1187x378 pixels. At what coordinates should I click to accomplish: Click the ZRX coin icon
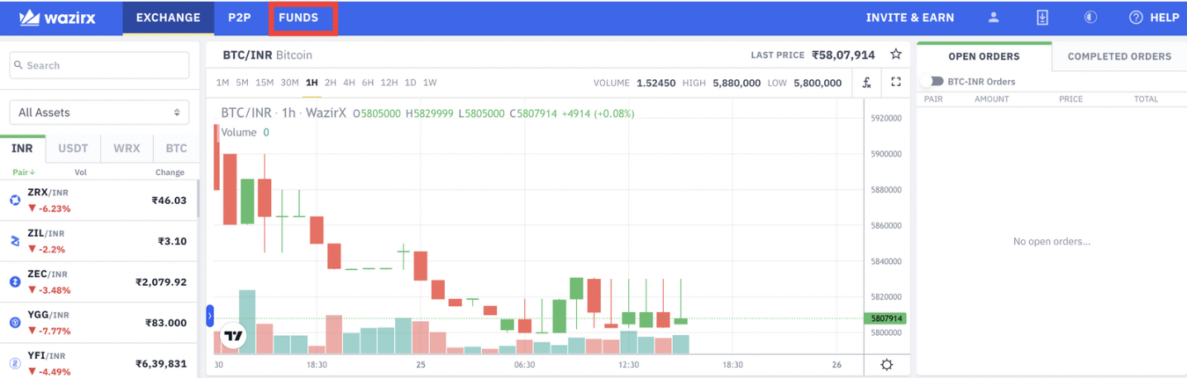tap(15, 201)
